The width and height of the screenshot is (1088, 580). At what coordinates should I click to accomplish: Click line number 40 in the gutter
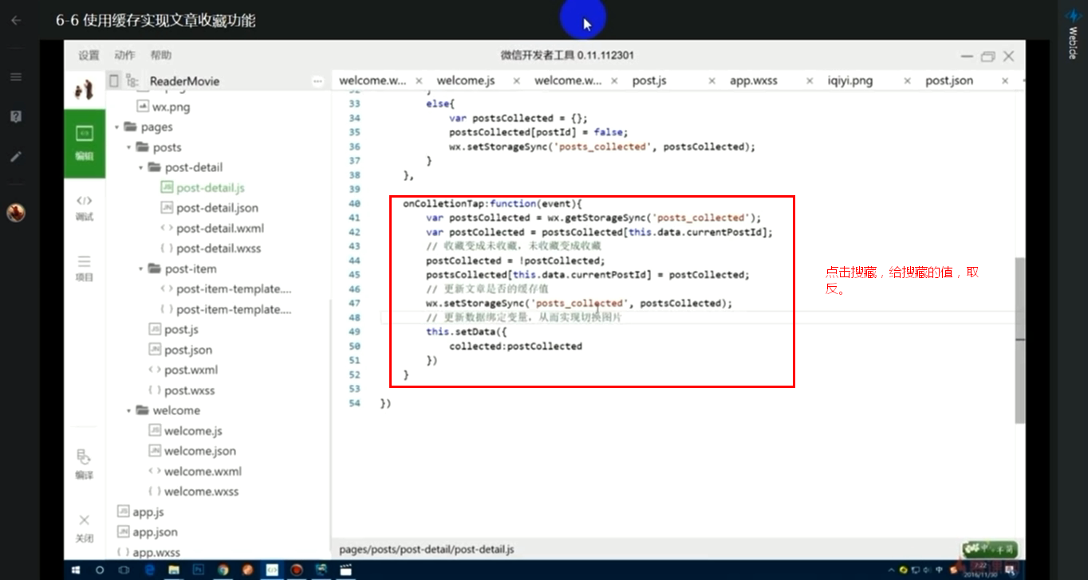pos(354,204)
